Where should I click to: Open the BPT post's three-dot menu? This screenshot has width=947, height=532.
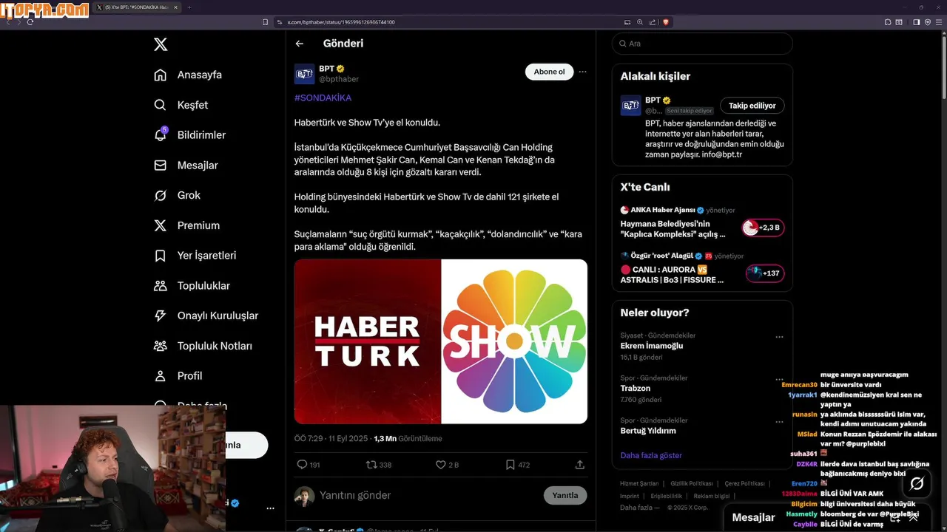click(x=582, y=72)
